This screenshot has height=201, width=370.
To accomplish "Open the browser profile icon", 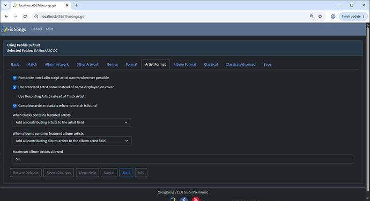I will coord(333,16).
